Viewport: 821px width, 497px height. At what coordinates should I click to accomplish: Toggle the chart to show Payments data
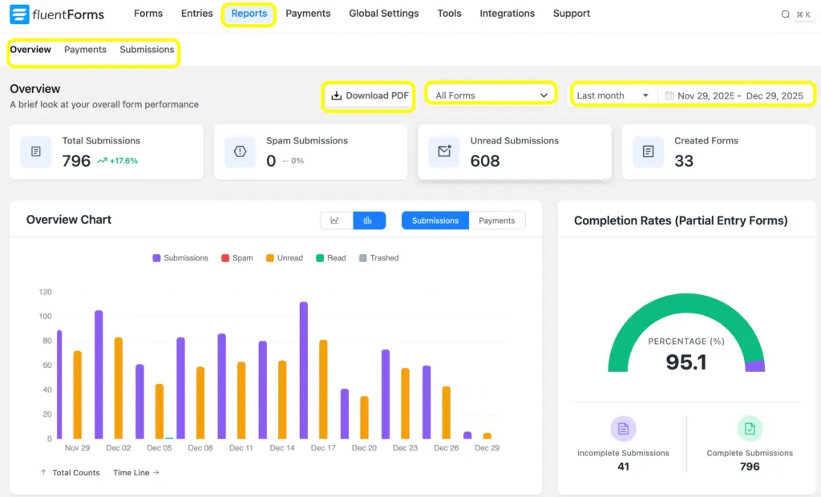click(497, 219)
